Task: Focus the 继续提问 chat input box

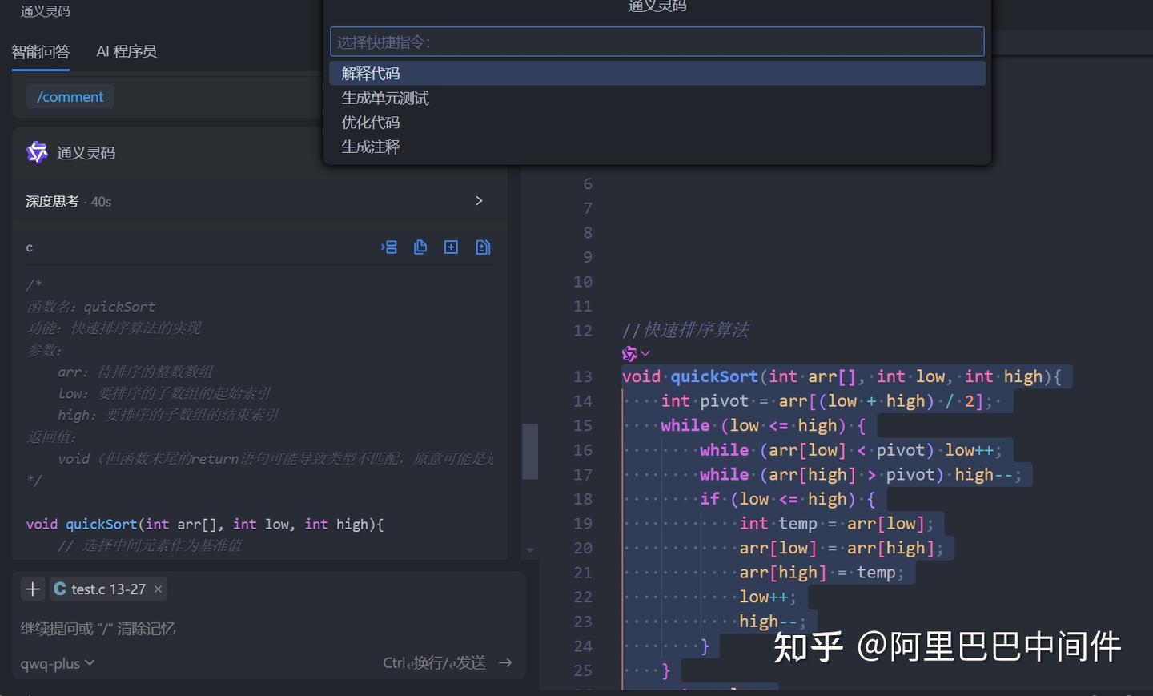Action: [268, 629]
